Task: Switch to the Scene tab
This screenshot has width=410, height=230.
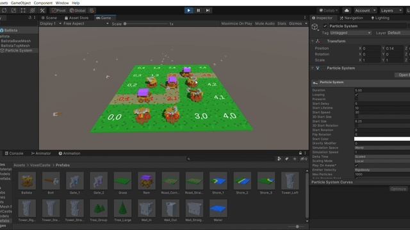Action: [49, 18]
